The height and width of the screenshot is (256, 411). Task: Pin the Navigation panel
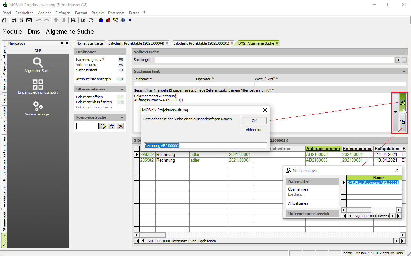tap(62, 43)
